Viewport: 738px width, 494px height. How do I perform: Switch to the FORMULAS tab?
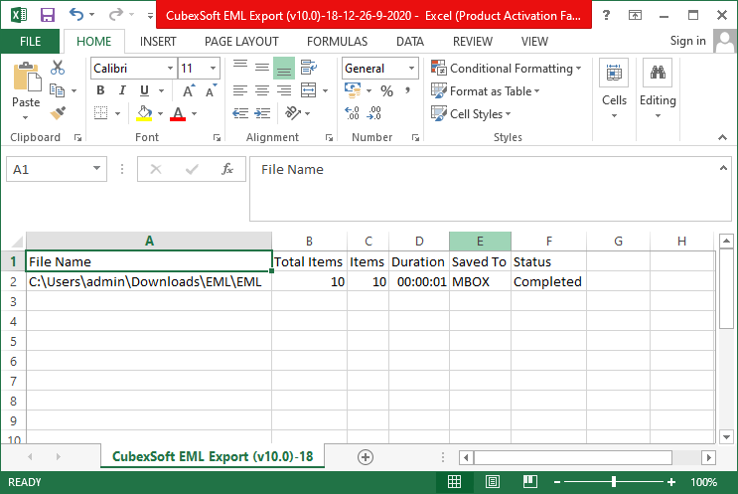click(337, 42)
